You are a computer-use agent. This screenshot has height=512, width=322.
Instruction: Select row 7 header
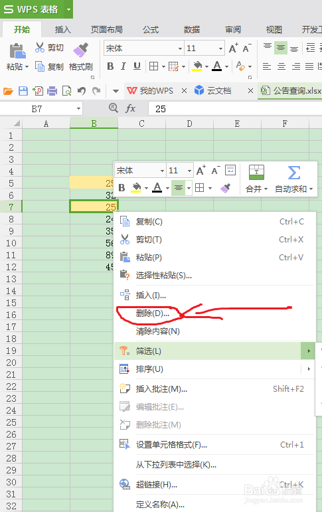coord(11,207)
